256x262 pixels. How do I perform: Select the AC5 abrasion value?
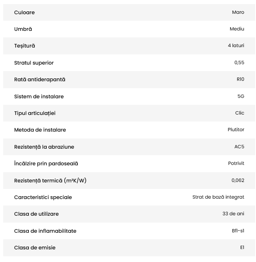click(x=239, y=147)
